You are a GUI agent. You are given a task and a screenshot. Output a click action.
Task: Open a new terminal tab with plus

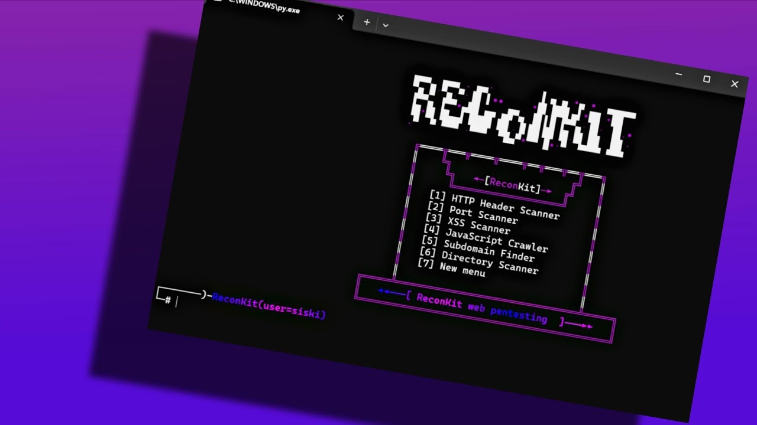coord(367,22)
